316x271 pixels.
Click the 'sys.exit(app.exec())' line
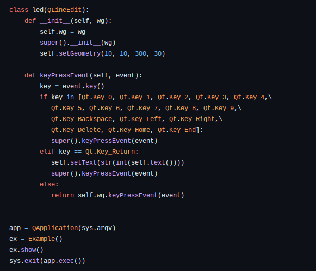click(x=47, y=261)
